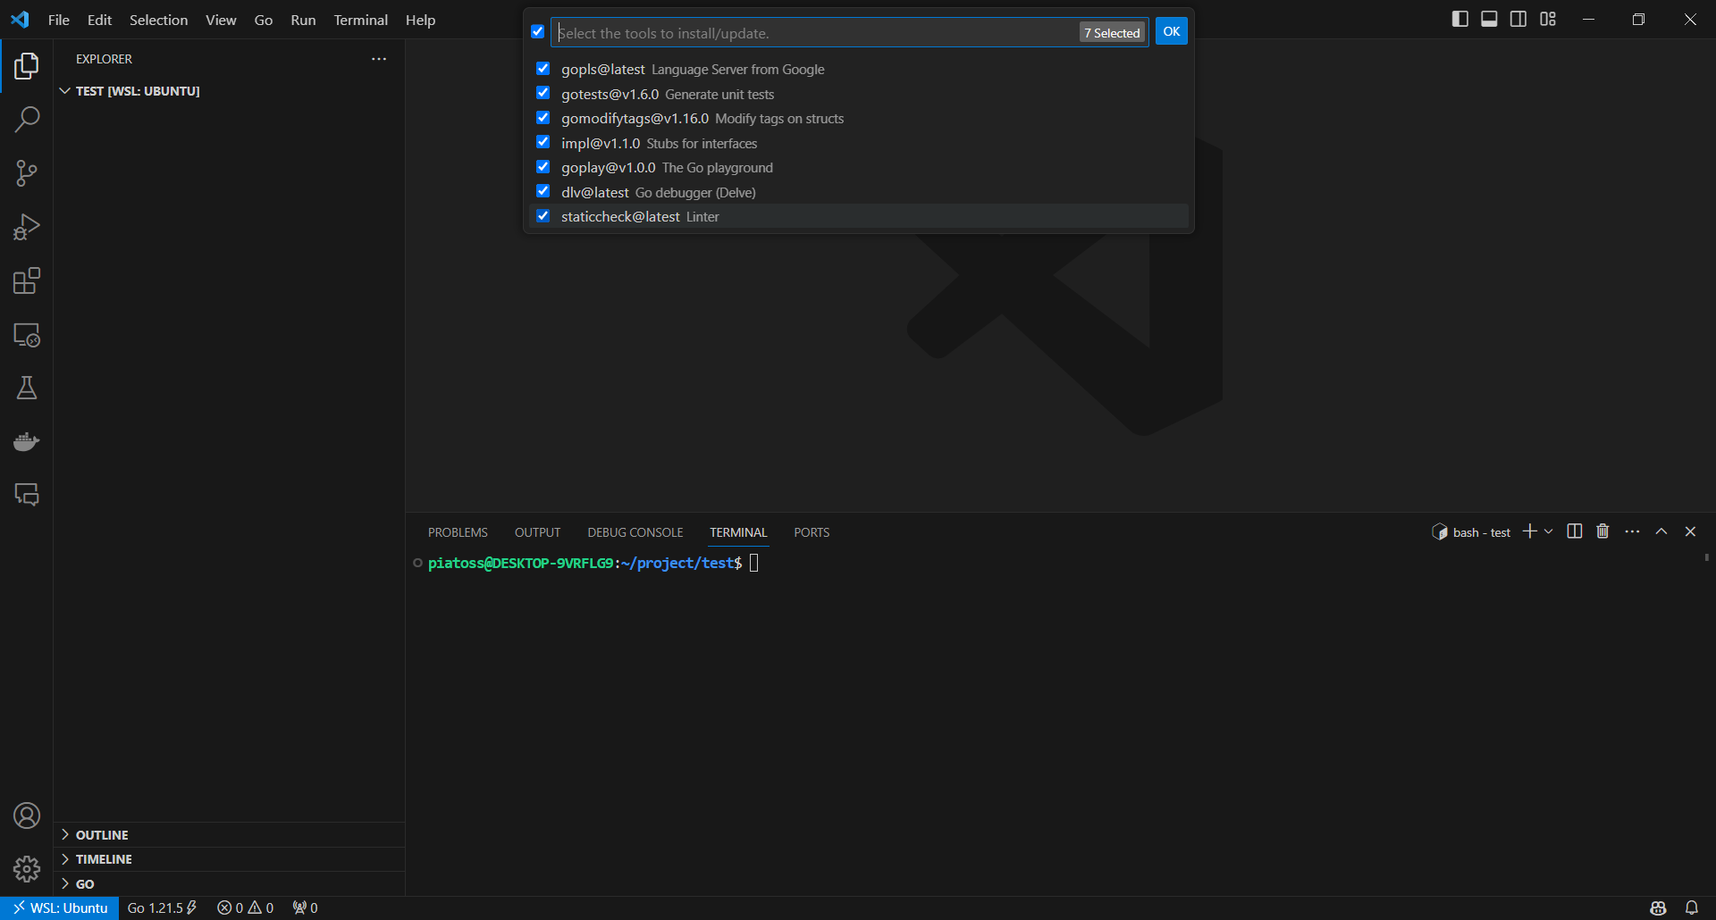Open the Chat view icon in activity bar

click(x=27, y=495)
